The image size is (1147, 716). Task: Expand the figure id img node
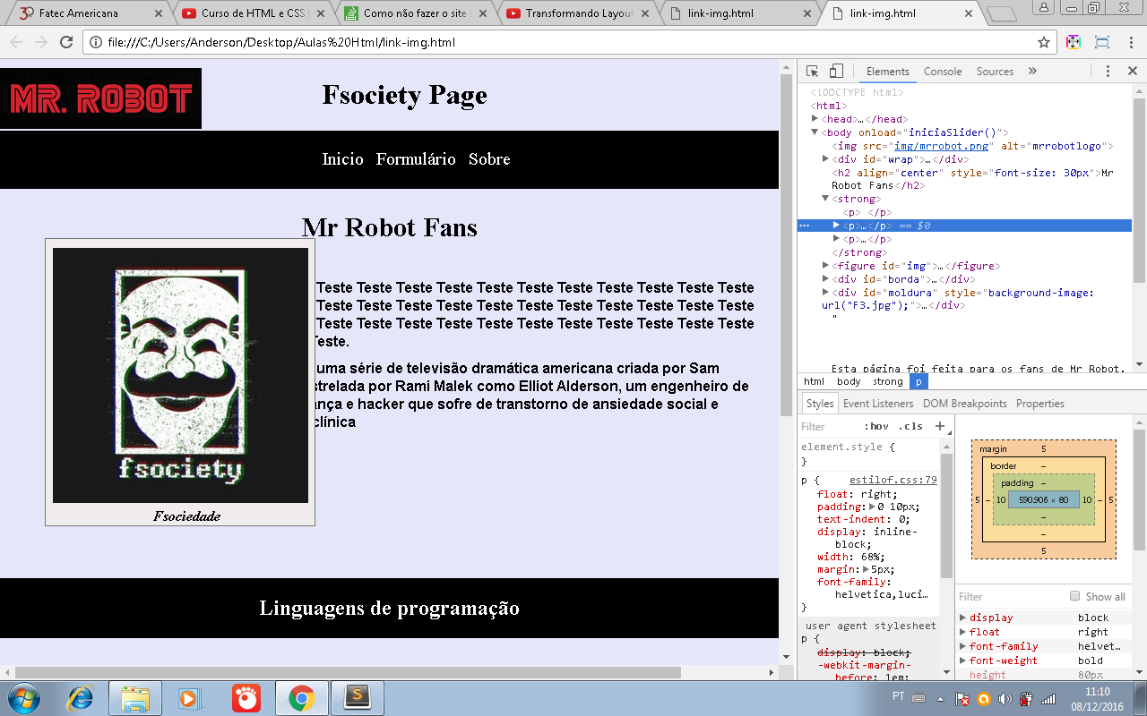(825, 266)
